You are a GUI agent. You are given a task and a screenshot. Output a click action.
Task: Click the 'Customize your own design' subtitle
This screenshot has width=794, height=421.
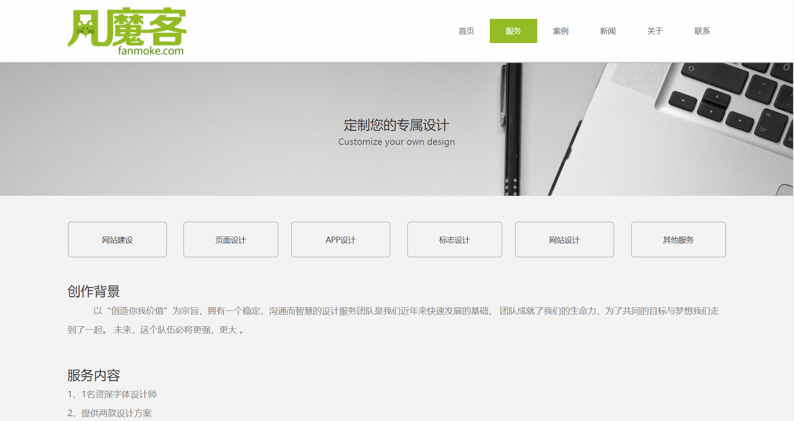[x=396, y=142]
